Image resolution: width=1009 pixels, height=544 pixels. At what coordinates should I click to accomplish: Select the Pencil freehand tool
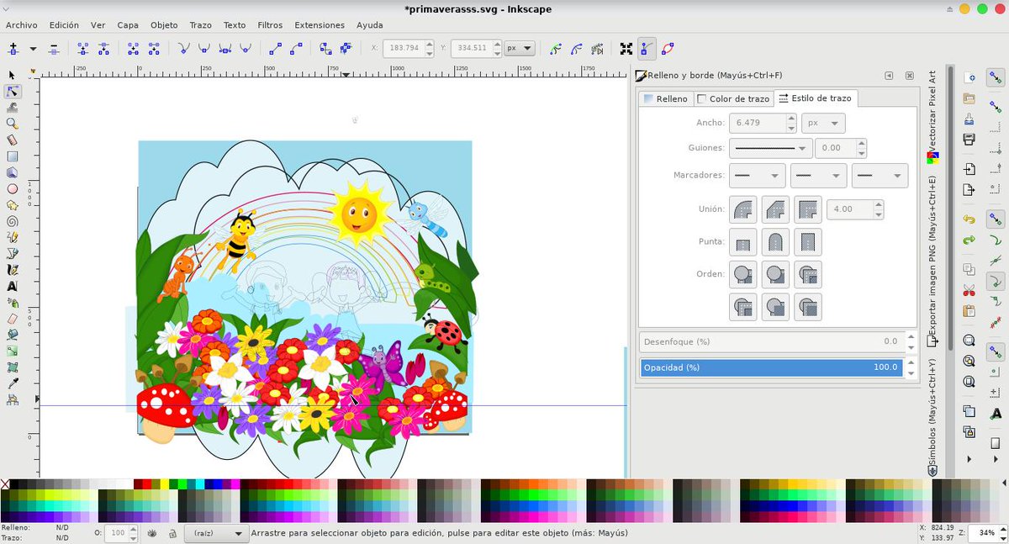tap(12, 237)
